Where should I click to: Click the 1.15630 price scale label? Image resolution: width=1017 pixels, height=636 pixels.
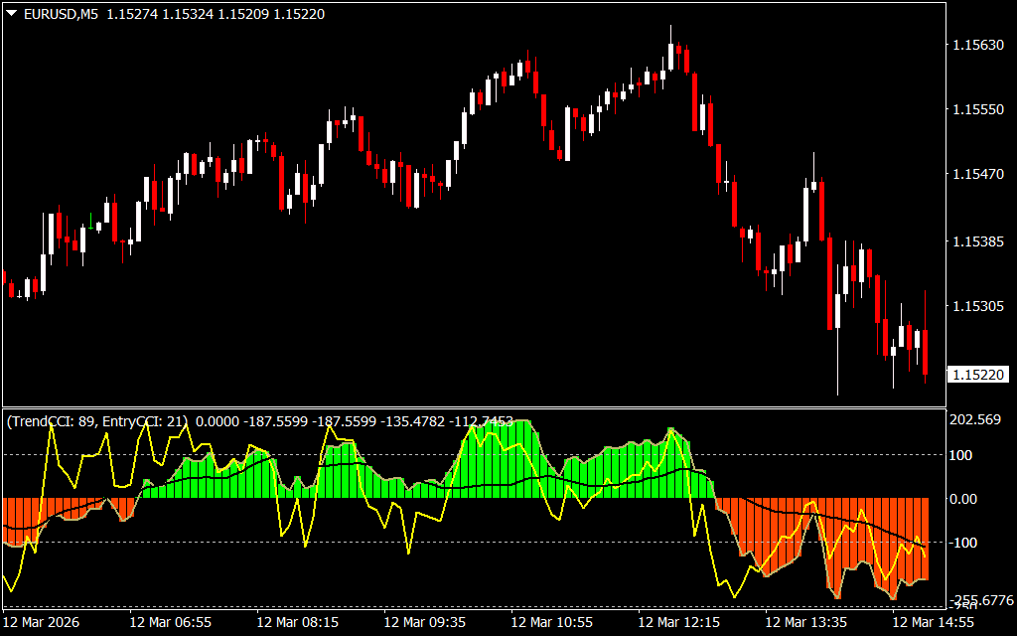tap(977, 45)
